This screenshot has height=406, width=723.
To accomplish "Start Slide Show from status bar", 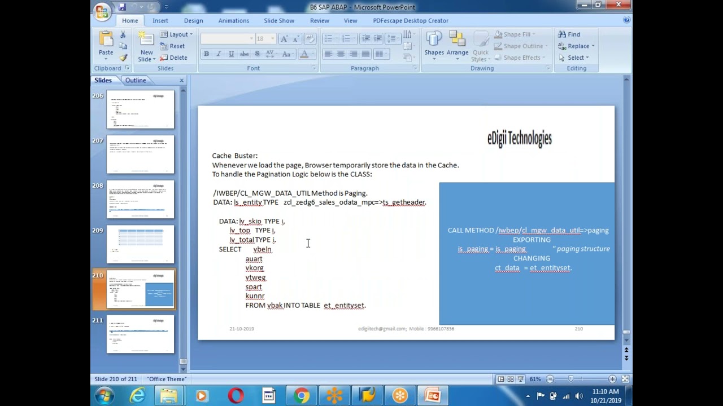I will pyautogui.click(x=520, y=379).
